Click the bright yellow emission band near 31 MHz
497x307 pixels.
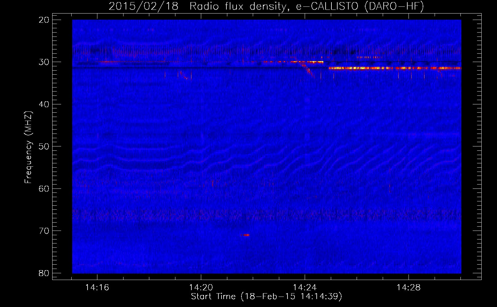pos(395,68)
